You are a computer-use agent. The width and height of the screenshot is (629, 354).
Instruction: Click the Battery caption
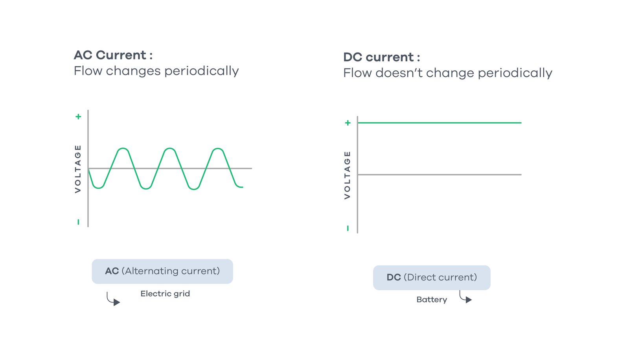coord(432,300)
